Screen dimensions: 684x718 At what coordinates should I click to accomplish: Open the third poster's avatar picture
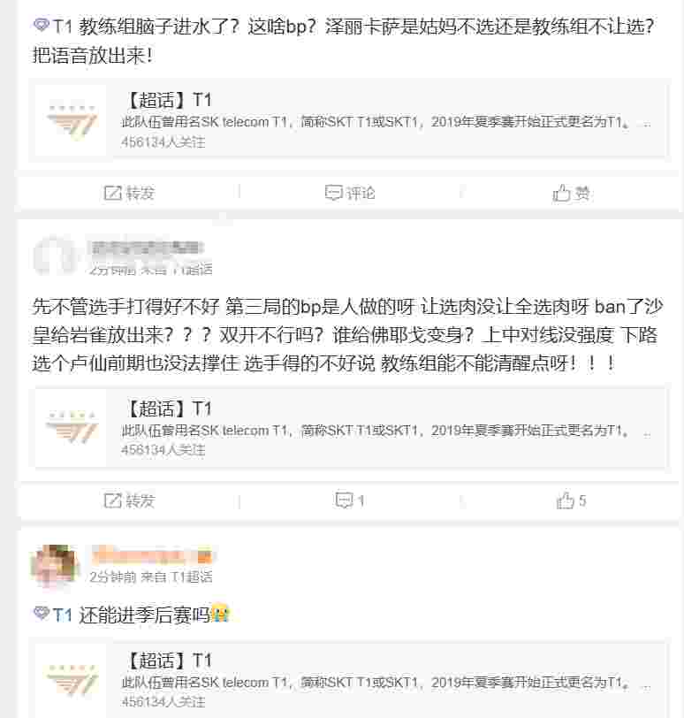54,566
